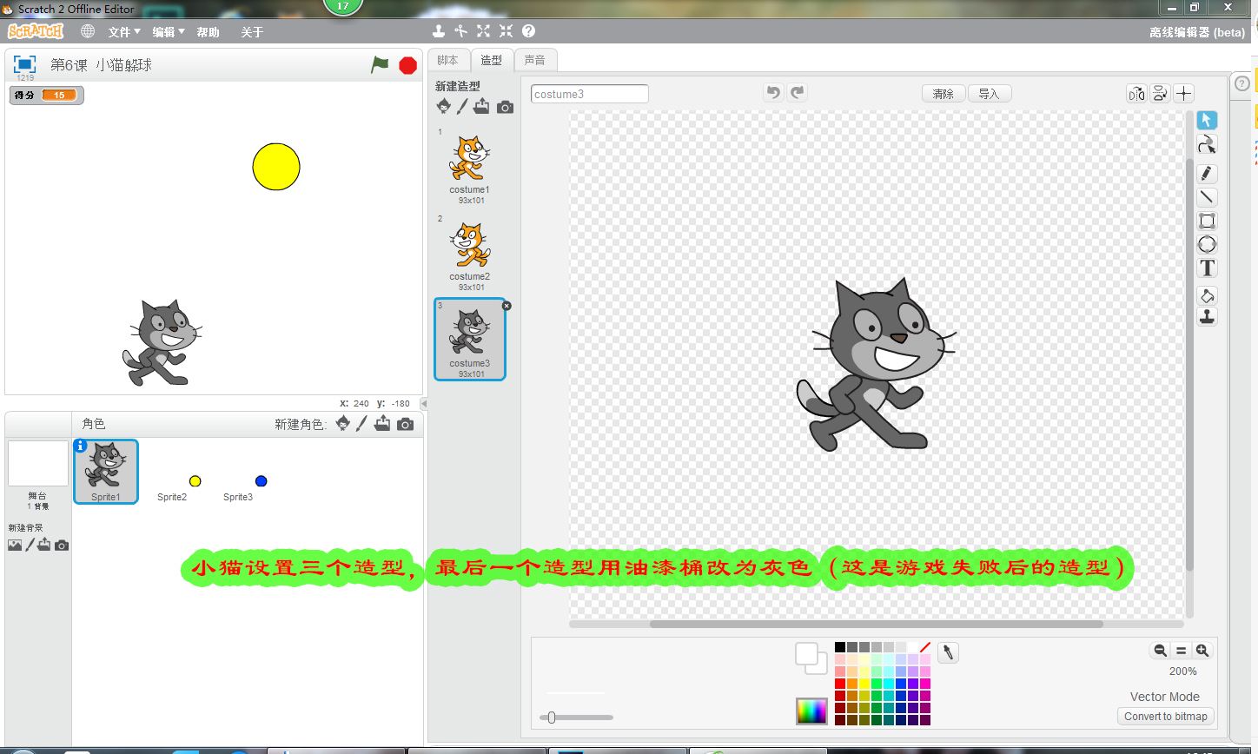This screenshot has height=754, width=1258.
Task: Create new sprite from camera
Action: click(x=405, y=424)
